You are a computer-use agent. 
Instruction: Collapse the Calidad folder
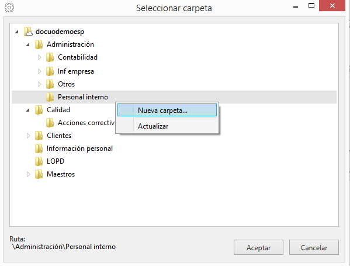point(28,110)
